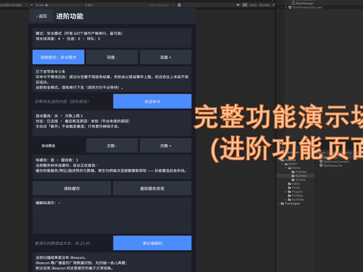
Task: Select the Runtime folder icon
Action: point(289,199)
